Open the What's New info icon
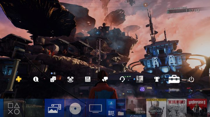Image resolution: width=210 pixels, height=117 pixels. tap(36, 79)
